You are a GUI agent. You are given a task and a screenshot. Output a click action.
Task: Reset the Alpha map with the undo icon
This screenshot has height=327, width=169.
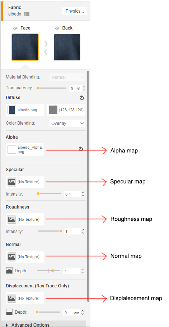point(81,149)
